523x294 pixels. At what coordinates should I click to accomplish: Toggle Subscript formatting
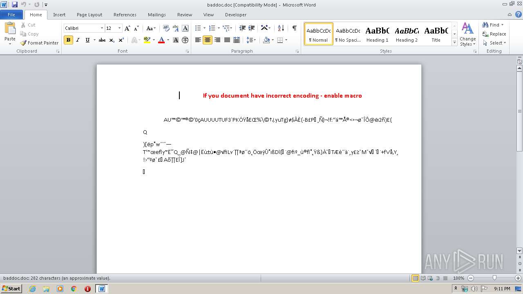click(112, 40)
